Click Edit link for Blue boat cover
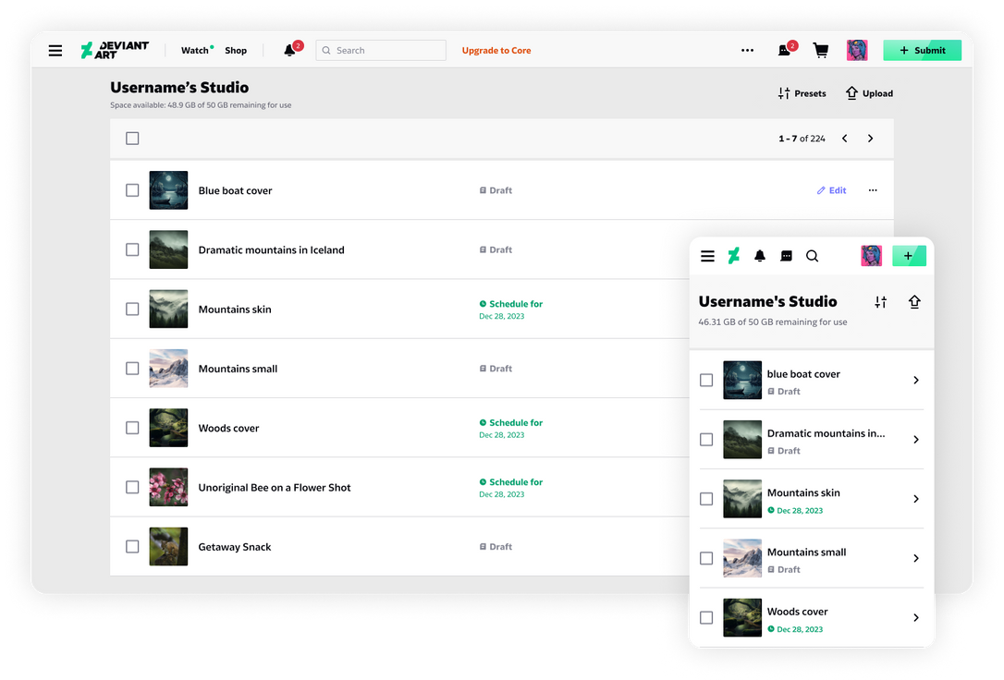1004x680 pixels. (832, 190)
